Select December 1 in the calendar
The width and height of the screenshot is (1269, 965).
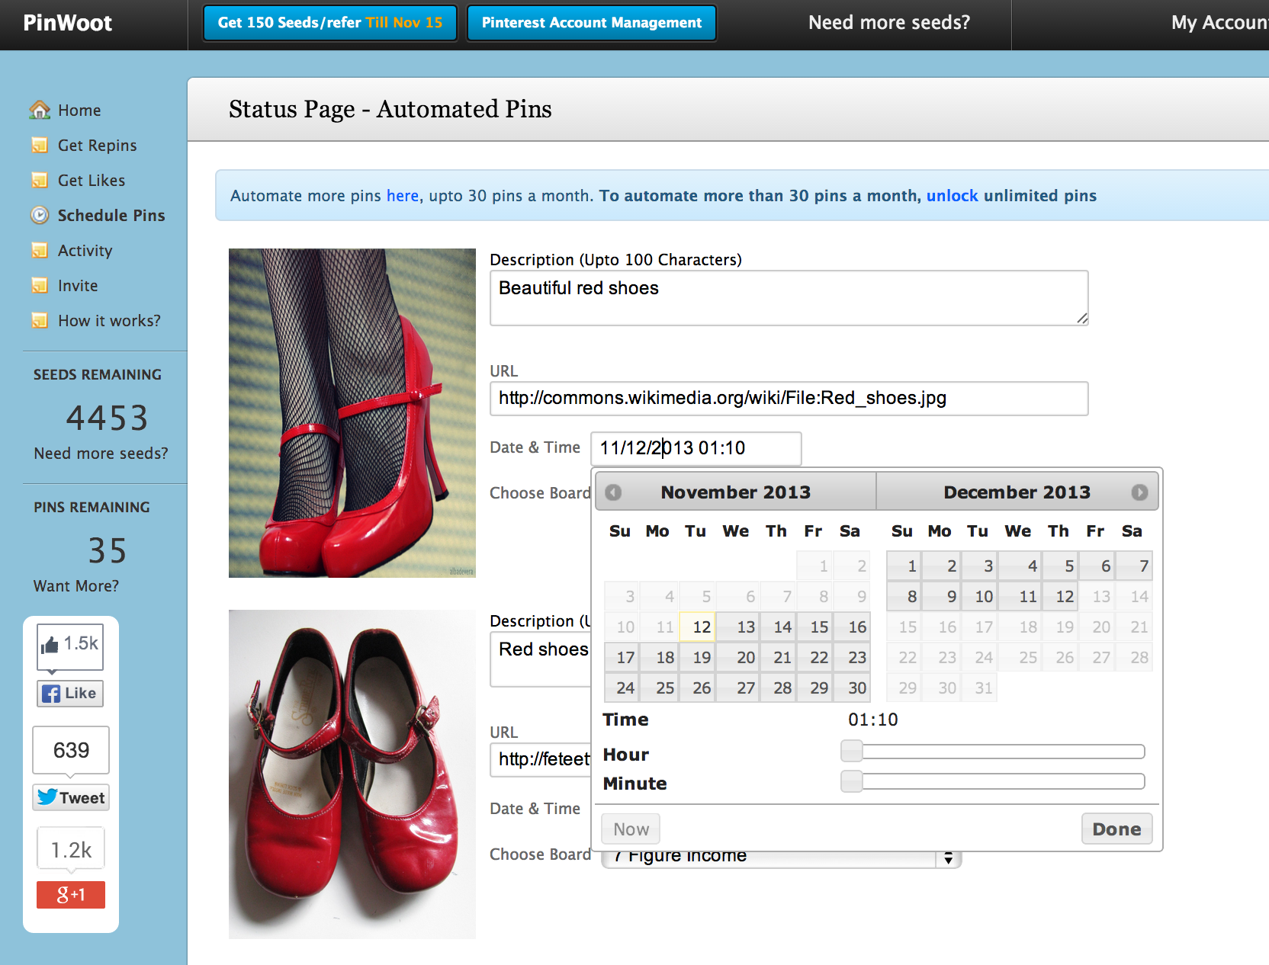(904, 566)
